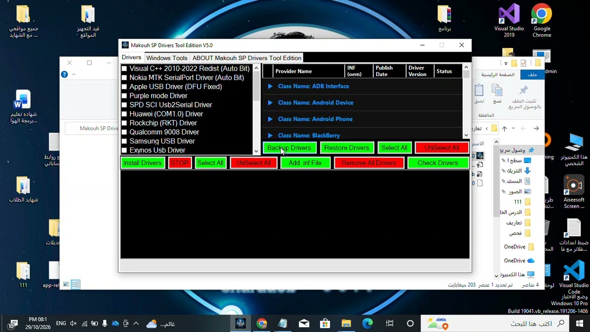Click the Install Drivers button
The image size is (590, 332).
142,163
